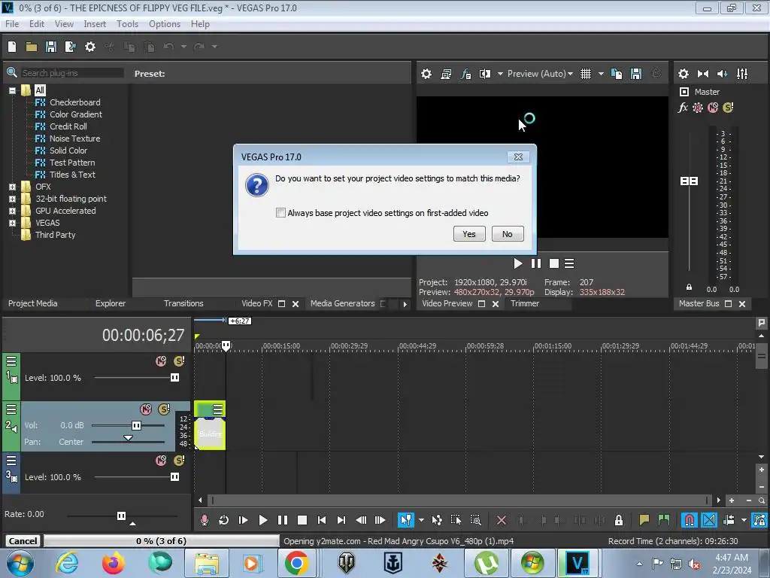
Task: Click Downmix Output icon in Master Bus
Action: tap(703, 74)
